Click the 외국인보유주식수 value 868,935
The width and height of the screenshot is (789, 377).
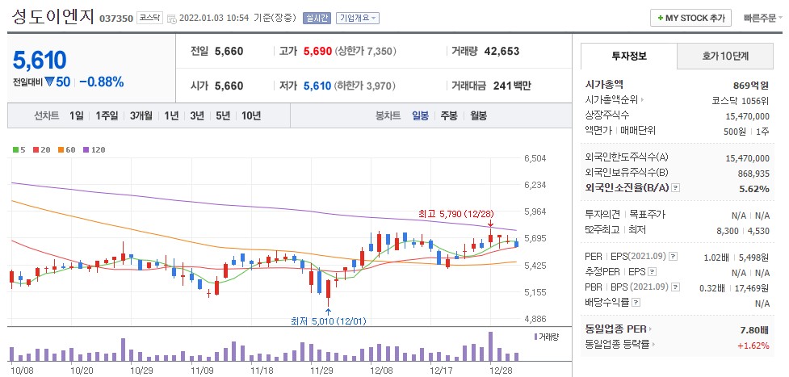coord(753,173)
